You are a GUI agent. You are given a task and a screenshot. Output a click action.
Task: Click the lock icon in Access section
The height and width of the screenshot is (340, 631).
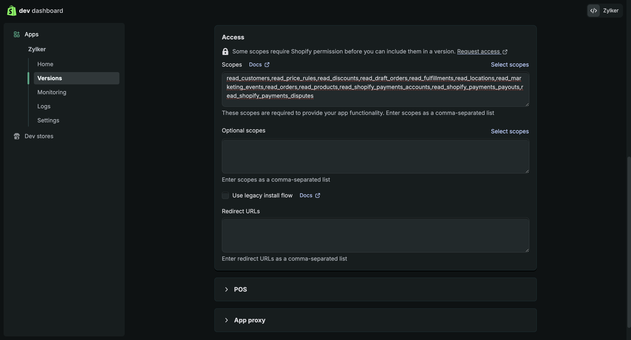225,52
